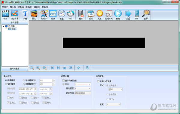Image resolution: width=180 pixels, height=114 pixels.
Task: Insert a 时钟 digital clock
Action: coord(53,15)
